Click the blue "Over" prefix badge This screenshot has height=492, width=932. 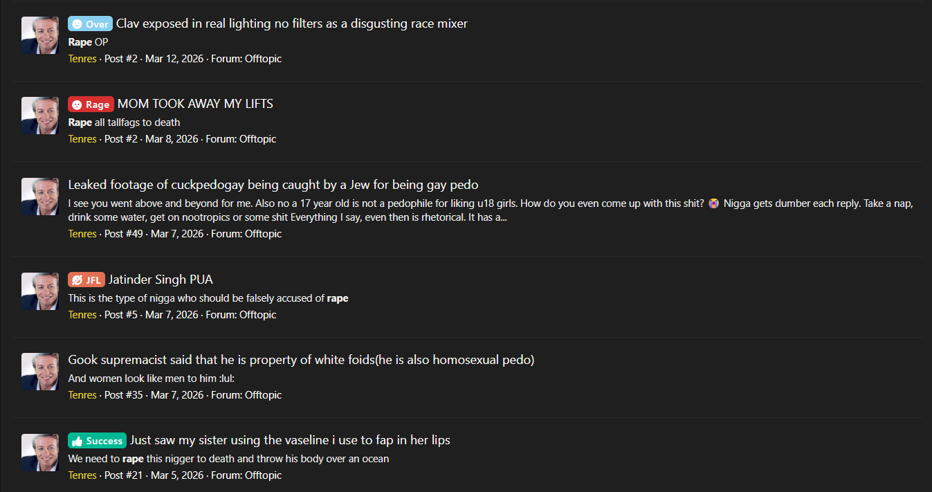[x=90, y=24]
